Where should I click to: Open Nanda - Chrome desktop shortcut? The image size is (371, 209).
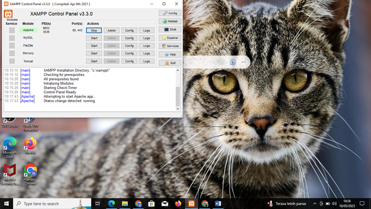point(30,174)
